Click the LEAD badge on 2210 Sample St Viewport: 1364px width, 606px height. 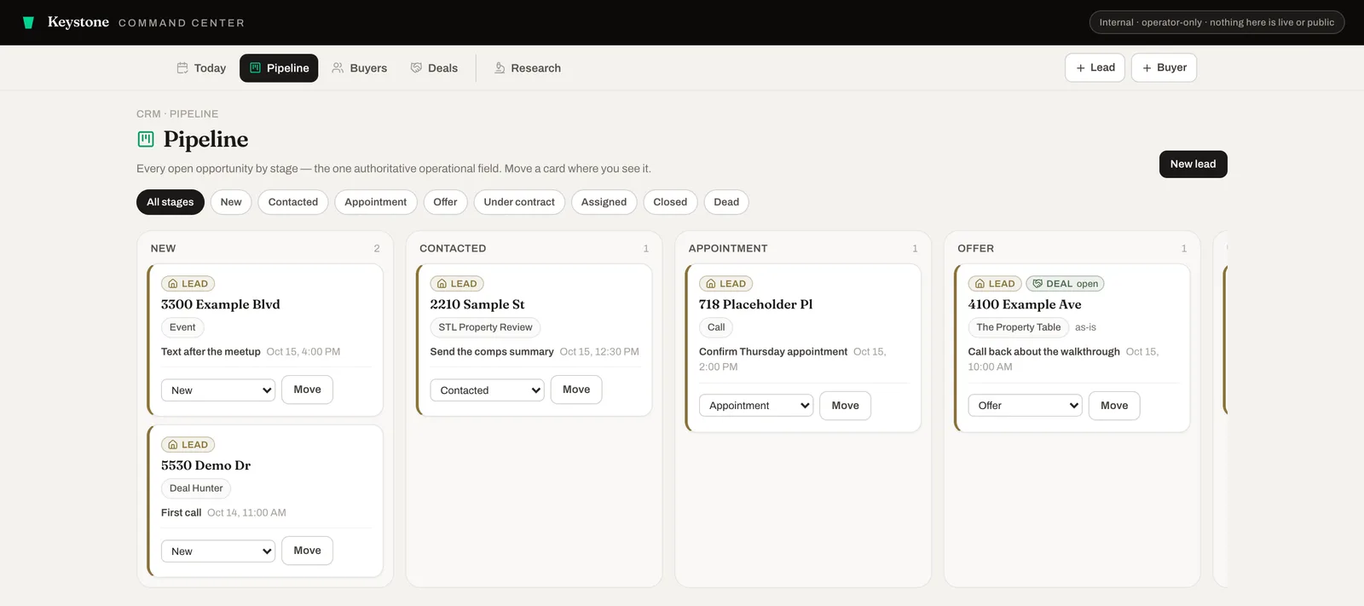pos(457,284)
